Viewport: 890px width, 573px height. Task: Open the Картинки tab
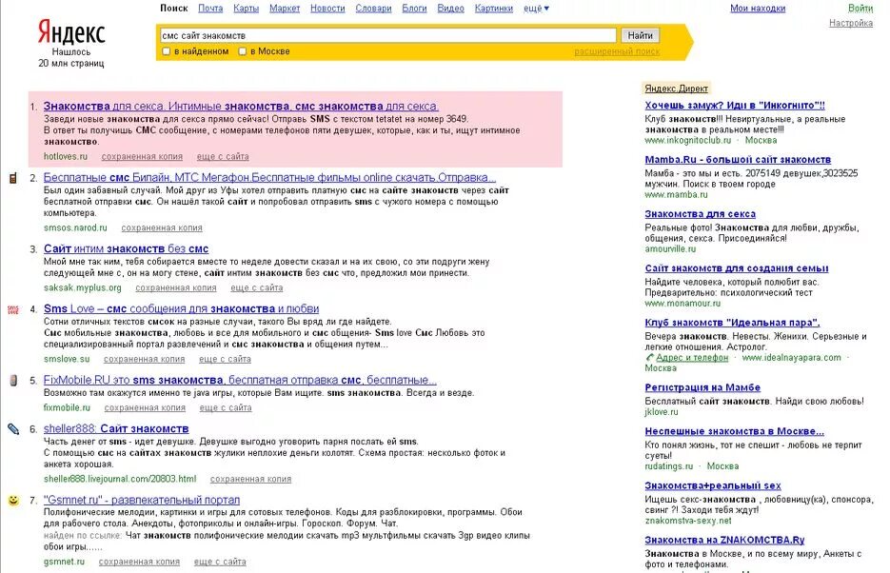tap(494, 9)
